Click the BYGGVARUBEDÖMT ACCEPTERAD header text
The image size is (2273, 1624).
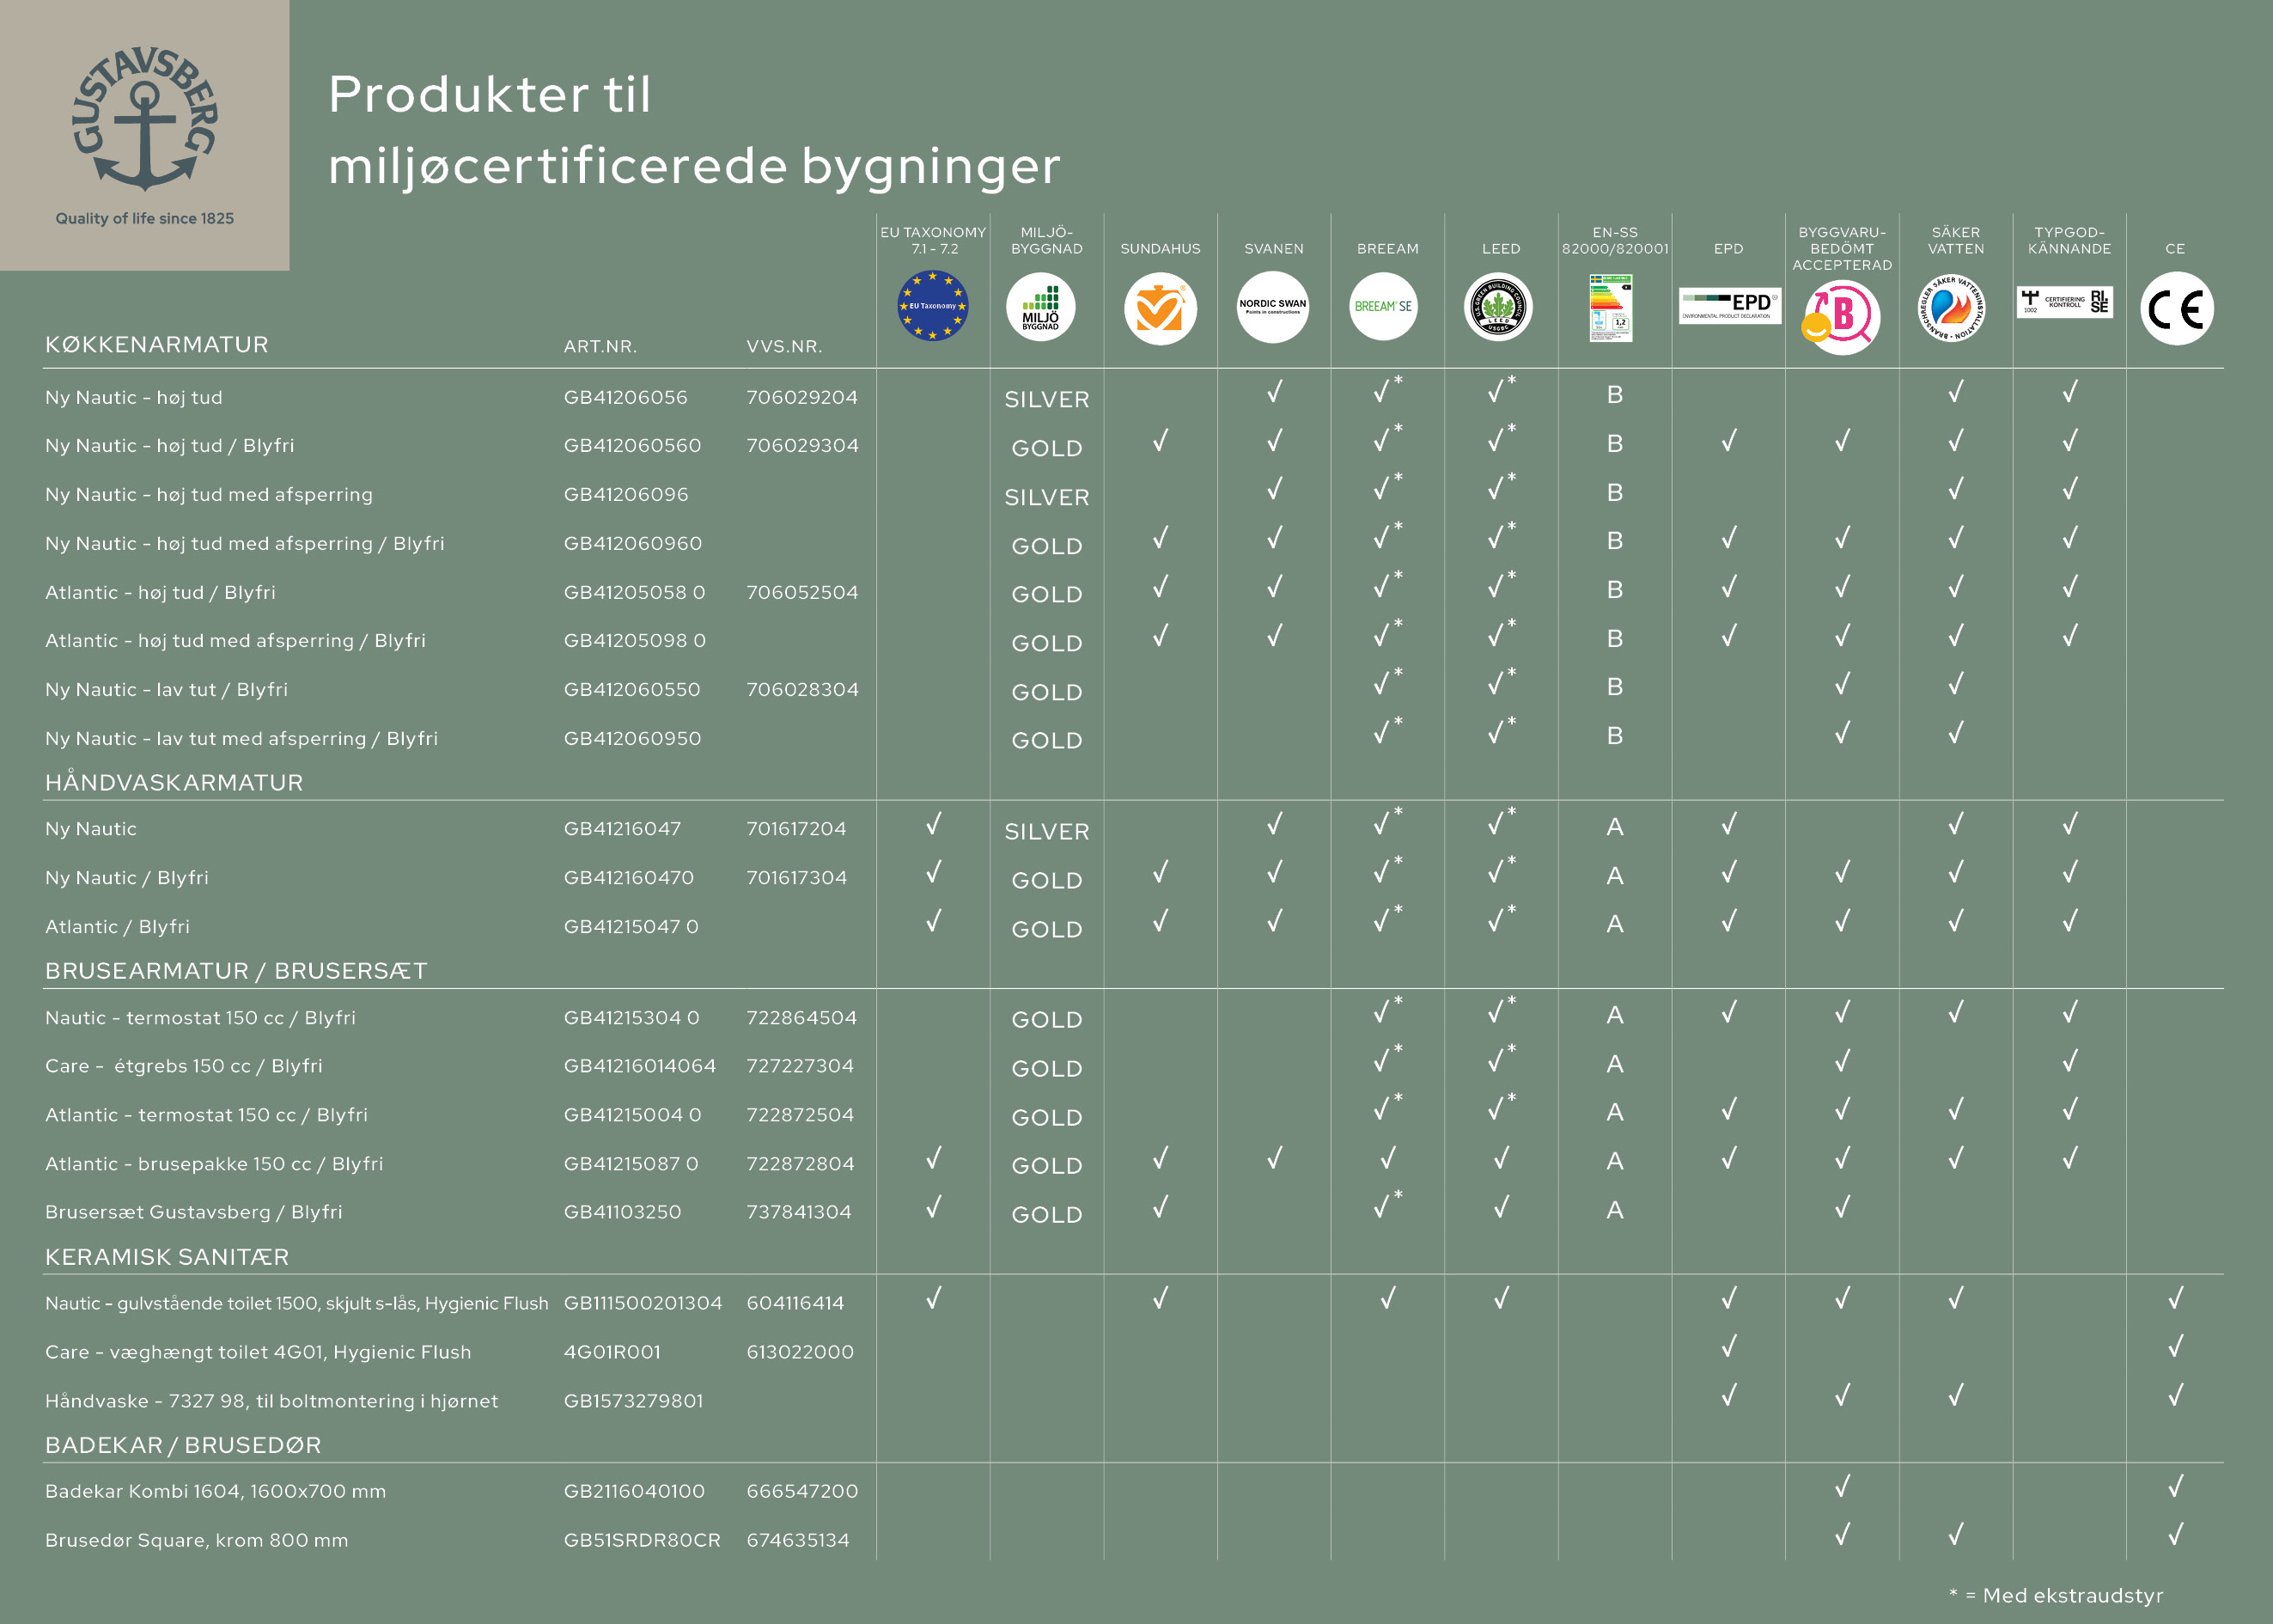[x=1842, y=248]
